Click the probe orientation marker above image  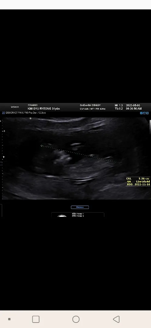point(31,118)
